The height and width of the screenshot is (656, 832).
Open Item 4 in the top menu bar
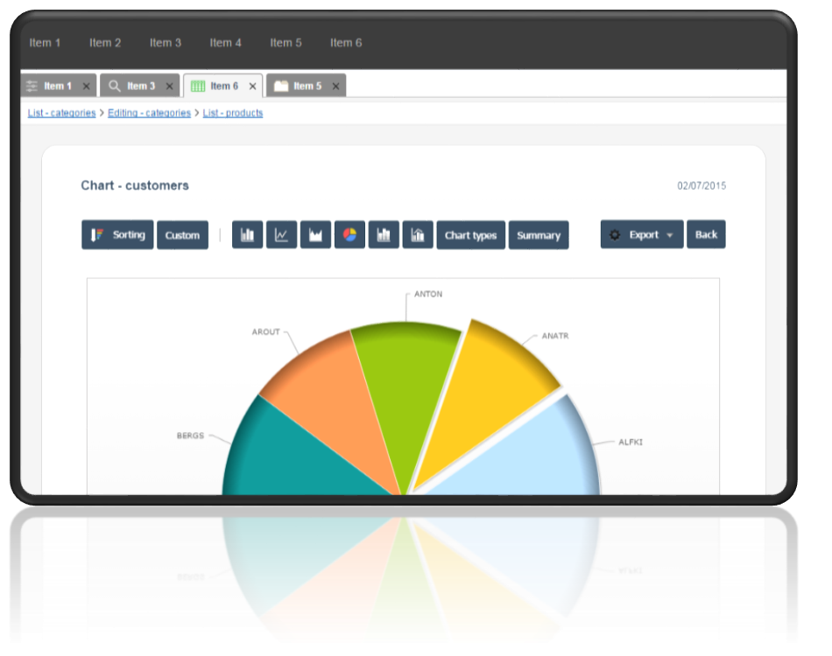pos(225,43)
